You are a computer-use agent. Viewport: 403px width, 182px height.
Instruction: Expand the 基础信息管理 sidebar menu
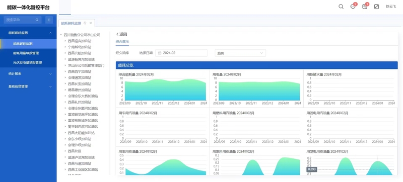[28, 86]
